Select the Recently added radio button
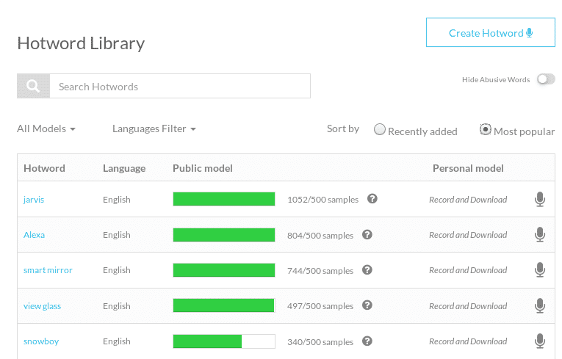This screenshot has width=562, height=359. pos(380,129)
